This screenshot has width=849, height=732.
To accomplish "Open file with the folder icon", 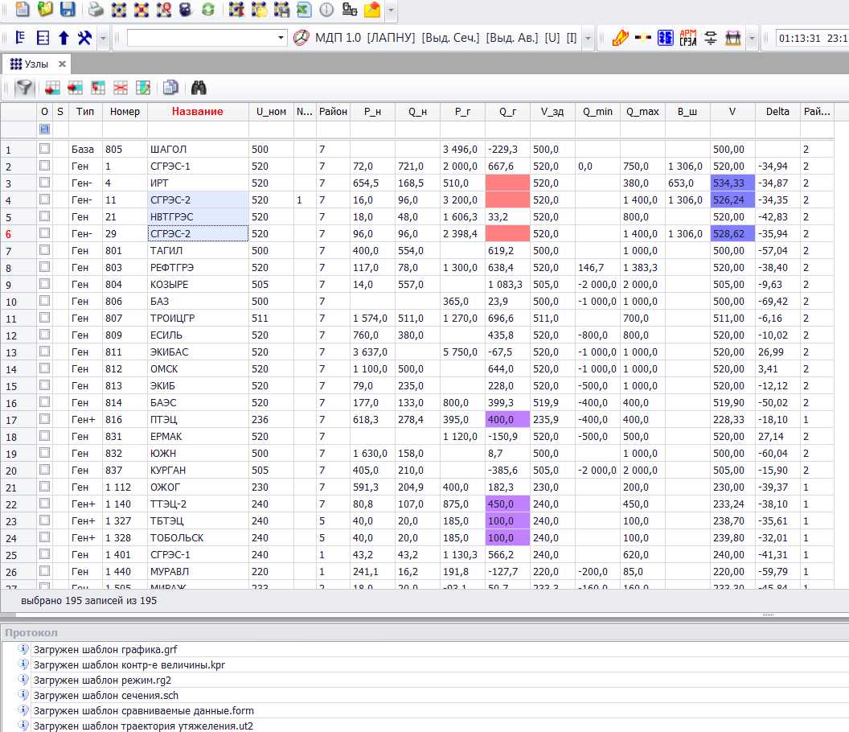I will pyautogui.click(x=45, y=9).
